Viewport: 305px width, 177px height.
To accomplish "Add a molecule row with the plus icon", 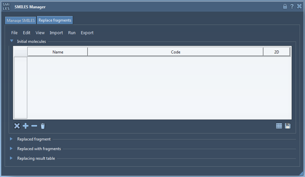I will 26,126.
